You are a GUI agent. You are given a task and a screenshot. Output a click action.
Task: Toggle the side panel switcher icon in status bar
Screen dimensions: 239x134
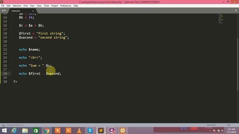pyautogui.click(x=3, y=125)
